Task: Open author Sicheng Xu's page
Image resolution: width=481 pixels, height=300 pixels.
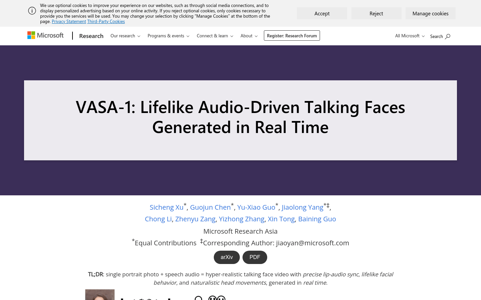Action: 166,207
